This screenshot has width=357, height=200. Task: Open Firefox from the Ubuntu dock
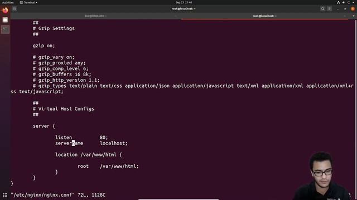point(5,10)
